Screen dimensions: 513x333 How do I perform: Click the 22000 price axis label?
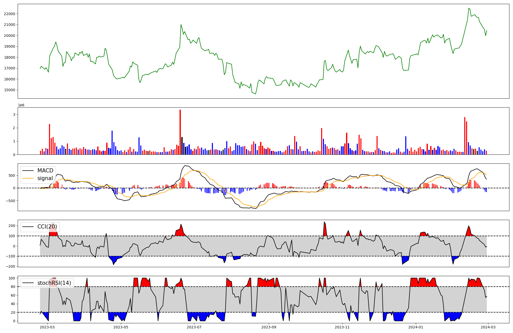click(9, 14)
